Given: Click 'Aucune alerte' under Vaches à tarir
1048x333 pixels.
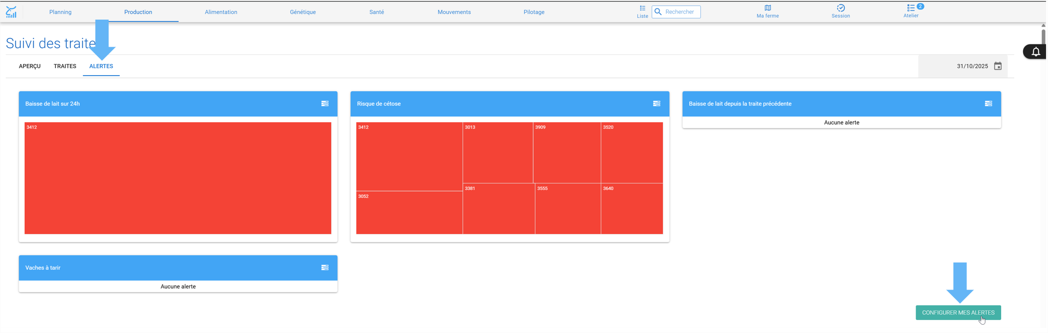Looking at the screenshot, I should 178,286.
